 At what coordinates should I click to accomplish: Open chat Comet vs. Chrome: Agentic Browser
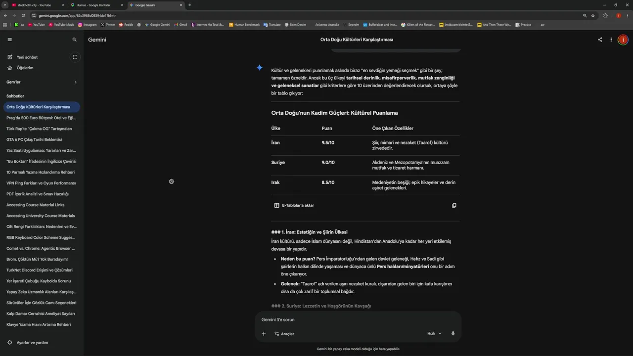[42, 248]
